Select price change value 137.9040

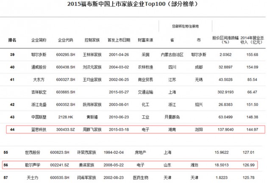[225, 129]
